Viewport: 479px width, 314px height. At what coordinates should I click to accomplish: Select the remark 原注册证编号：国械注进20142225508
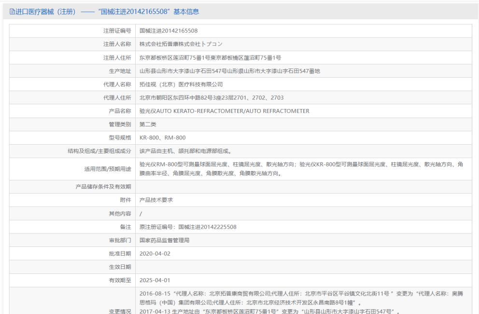point(188,227)
